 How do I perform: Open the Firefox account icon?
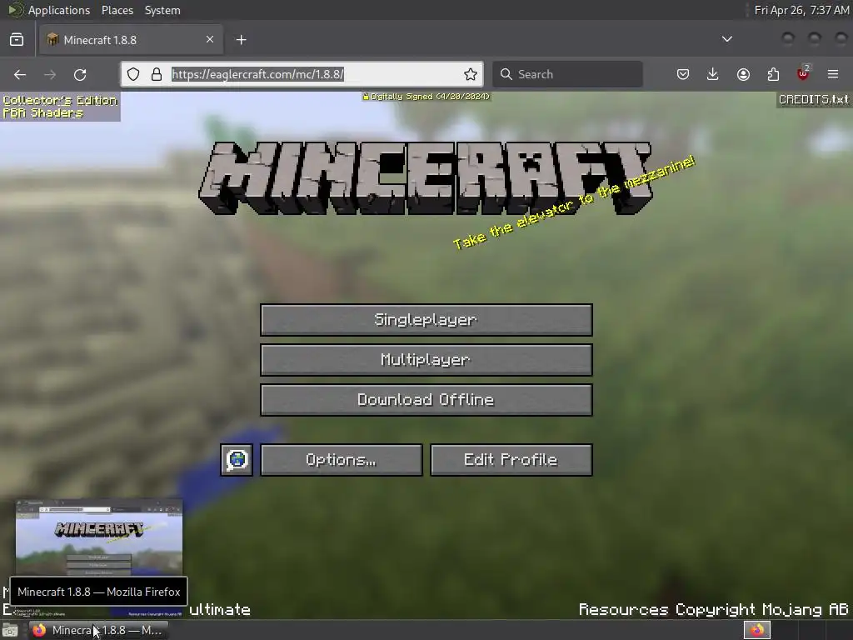743,74
